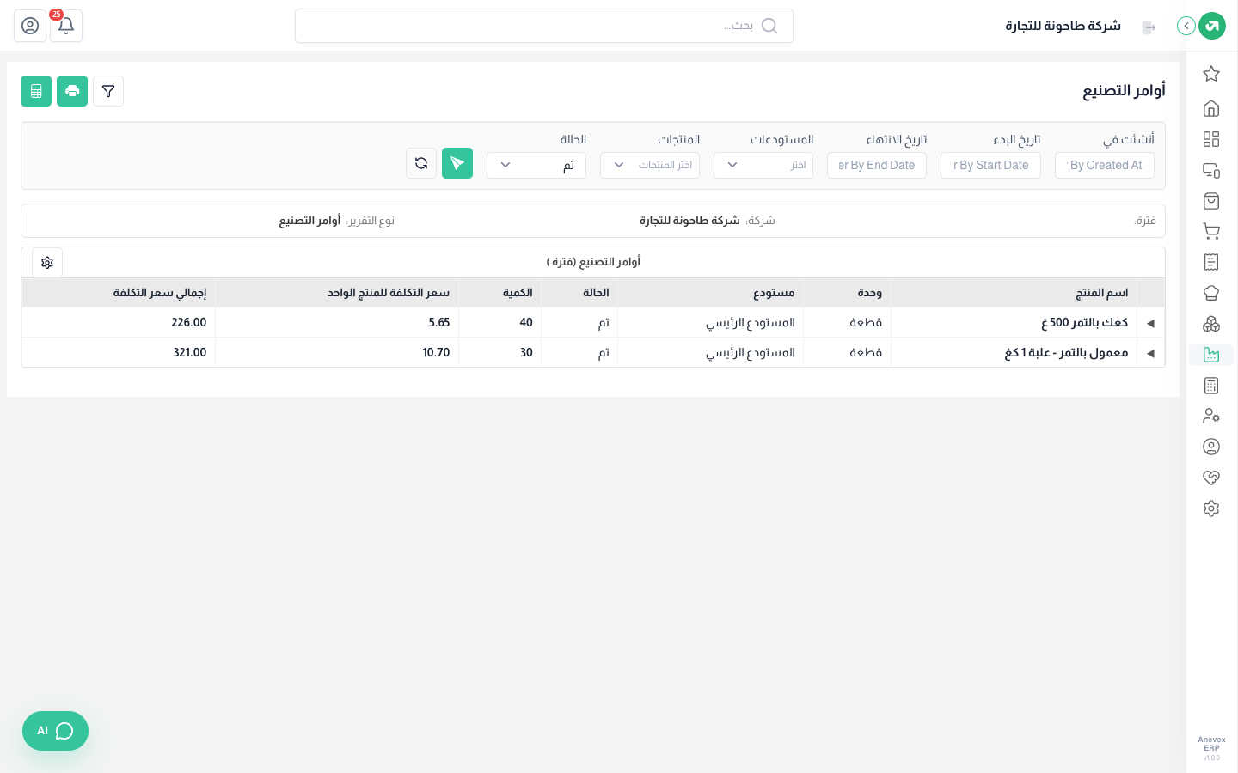Collapse sidebar with green chevron button
The image size is (1238, 773).
[x=1186, y=26]
